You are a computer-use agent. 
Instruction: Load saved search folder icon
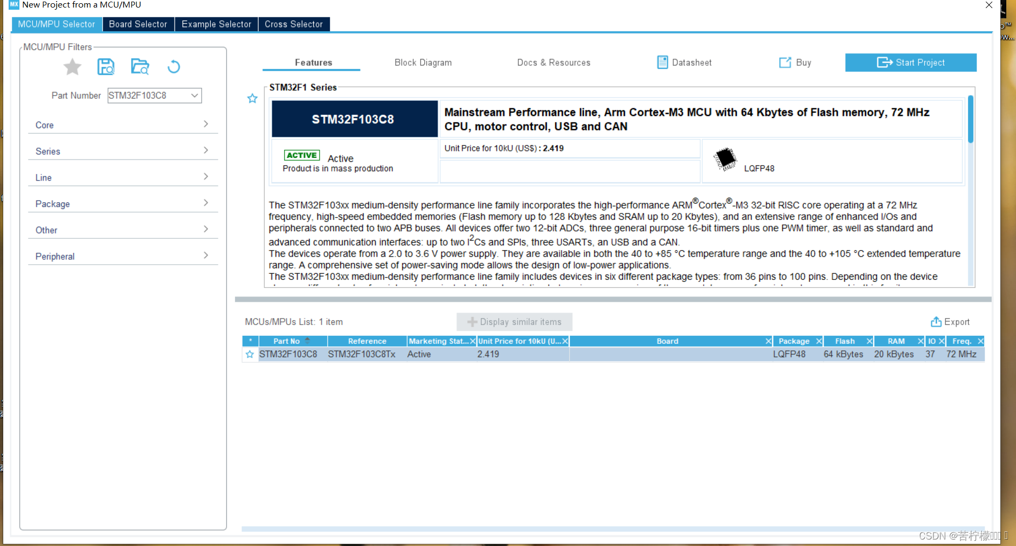pos(140,67)
